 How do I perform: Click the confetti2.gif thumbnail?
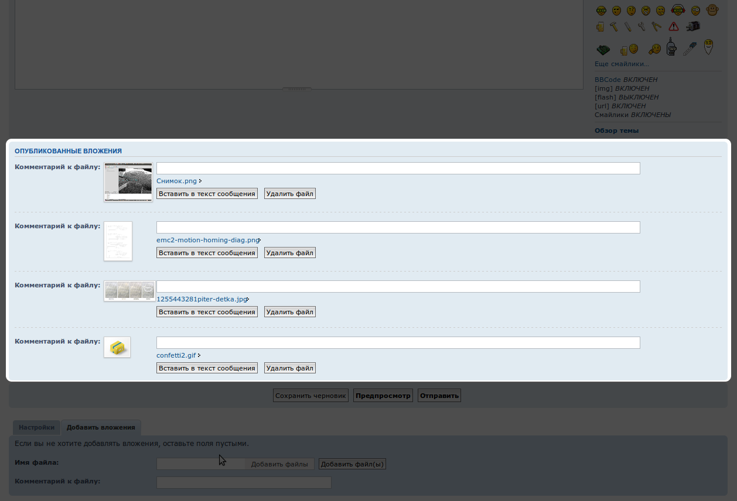pyautogui.click(x=117, y=347)
